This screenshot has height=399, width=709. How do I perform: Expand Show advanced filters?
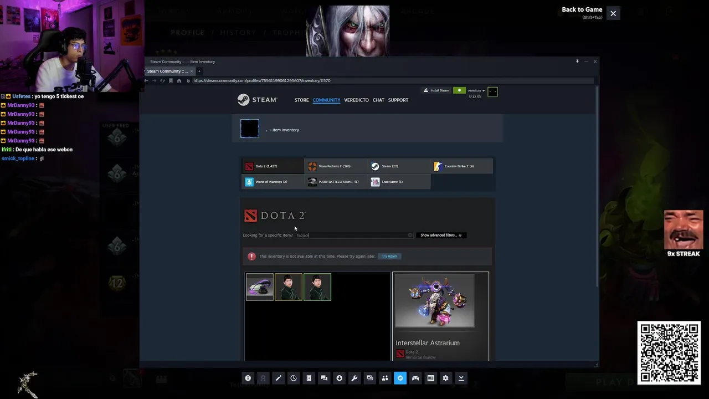point(441,235)
